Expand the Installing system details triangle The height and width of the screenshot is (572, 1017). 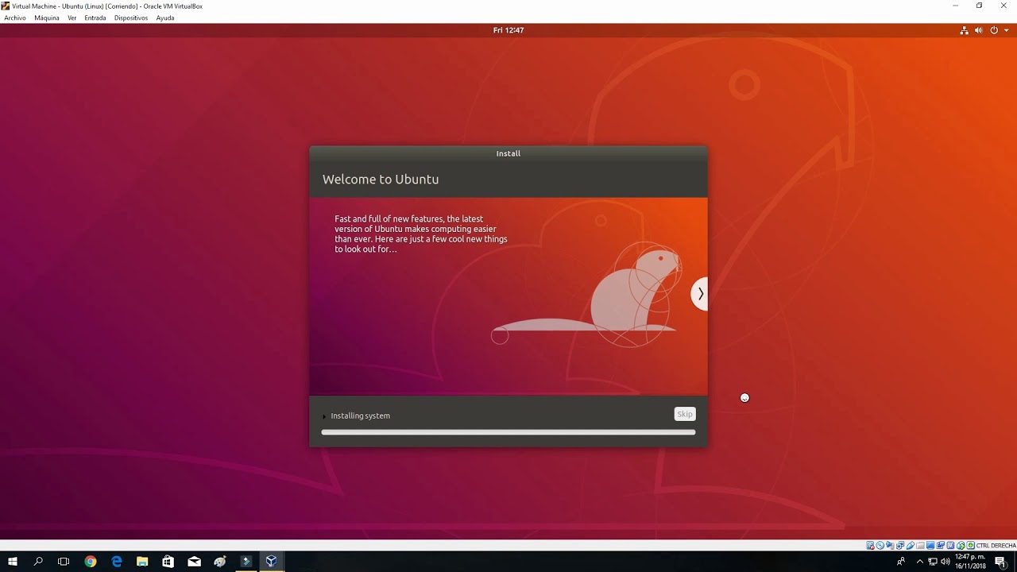(x=324, y=416)
